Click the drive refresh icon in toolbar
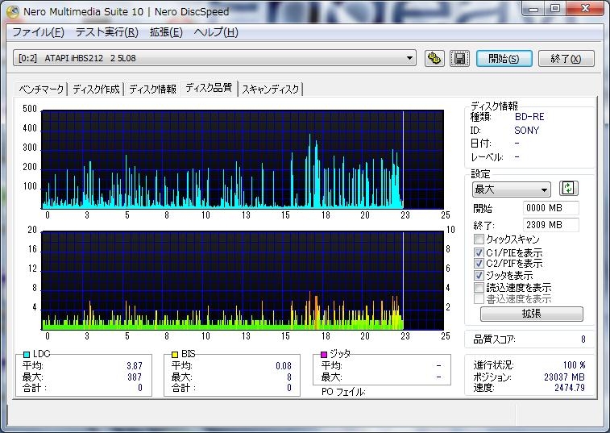 [434, 59]
